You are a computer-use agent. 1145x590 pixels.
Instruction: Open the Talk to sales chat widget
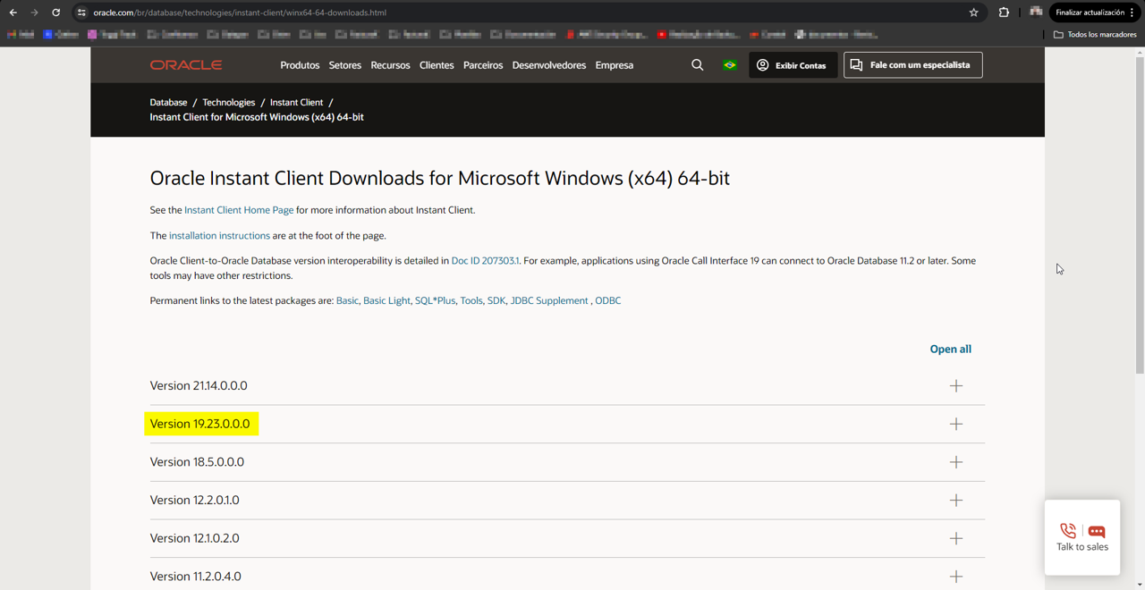click(1082, 537)
